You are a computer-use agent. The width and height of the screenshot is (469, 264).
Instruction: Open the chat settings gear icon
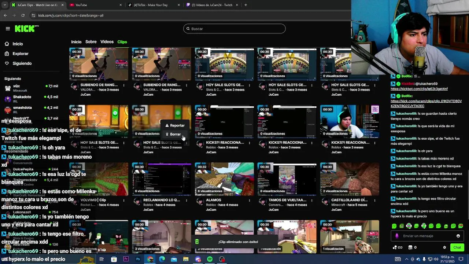coord(444,247)
